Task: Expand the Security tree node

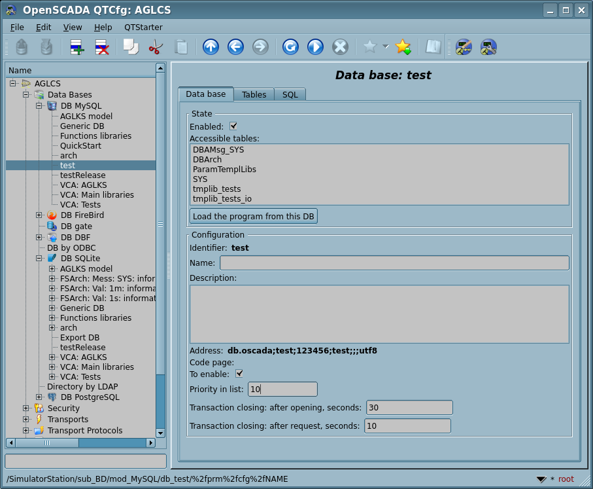Action: (26, 408)
